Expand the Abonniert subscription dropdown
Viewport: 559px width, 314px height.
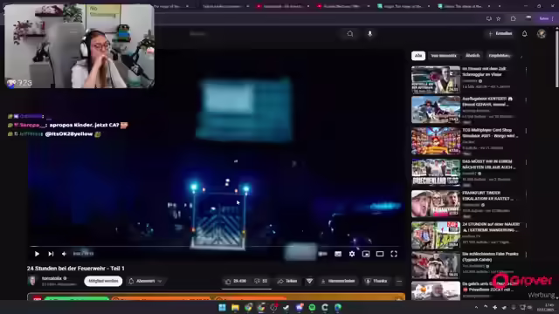pyautogui.click(x=145, y=281)
